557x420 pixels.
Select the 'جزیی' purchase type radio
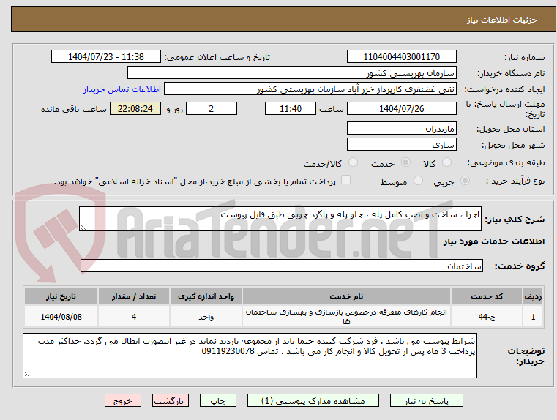tap(465, 181)
